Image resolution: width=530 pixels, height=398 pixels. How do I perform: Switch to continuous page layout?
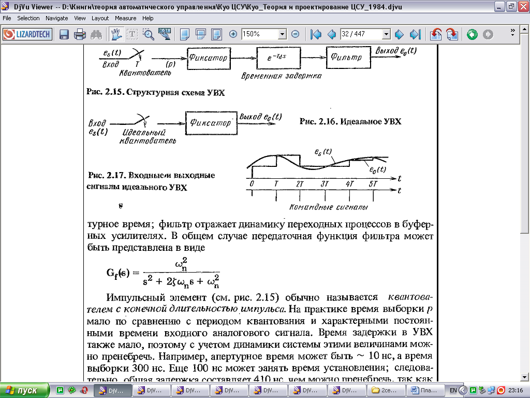pyautogui.click(x=201, y=34)
